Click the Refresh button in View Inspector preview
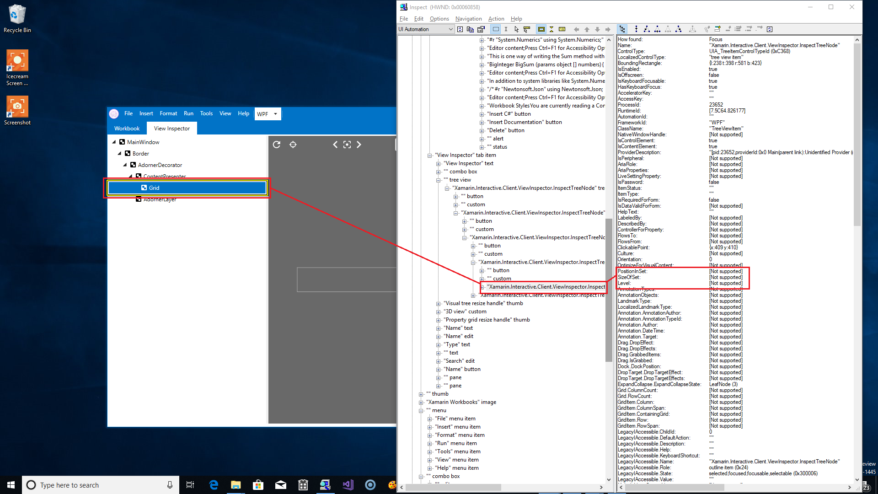Screen dimensions: 878x494 coord(277,145)
